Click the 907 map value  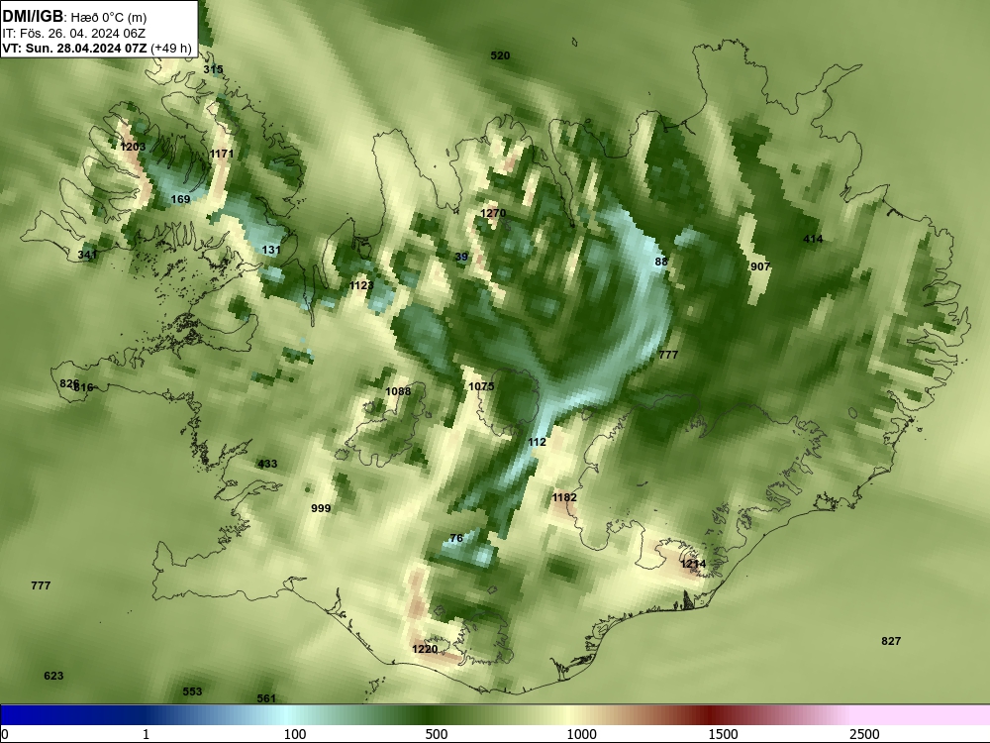pyautogui.click(x=760, y=266)
